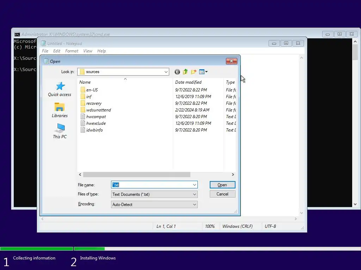
Task: Maximize the Notepad window
Action: point(286,43)
